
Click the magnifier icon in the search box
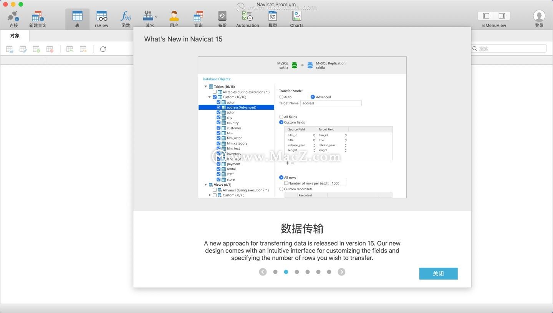(475, 49)
